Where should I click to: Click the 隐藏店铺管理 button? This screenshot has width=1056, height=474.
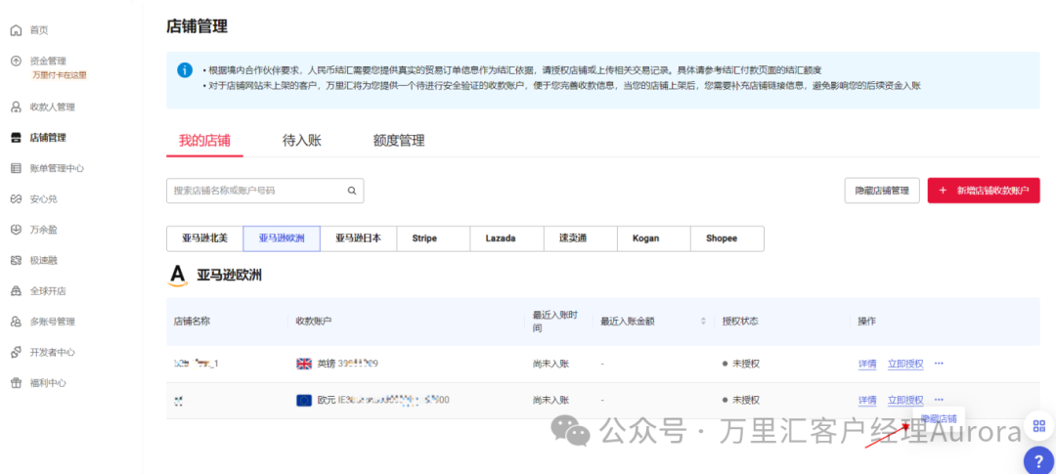tap(881, 191)
